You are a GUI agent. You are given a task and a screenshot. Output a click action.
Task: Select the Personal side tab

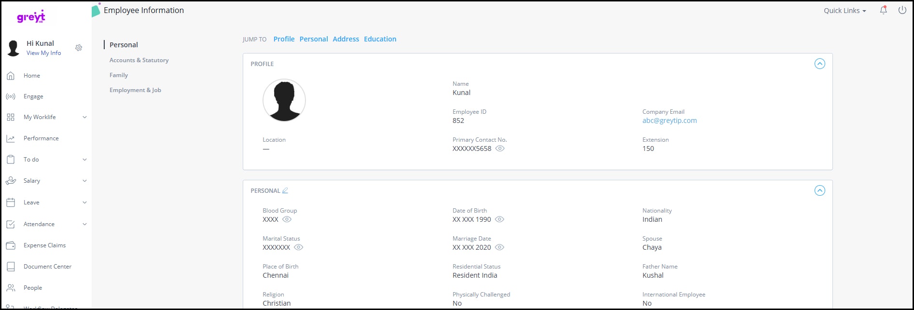124,45
